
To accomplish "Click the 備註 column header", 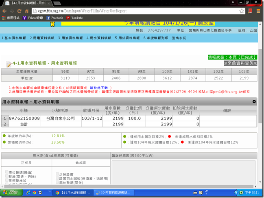I will [x=227, y=110].
